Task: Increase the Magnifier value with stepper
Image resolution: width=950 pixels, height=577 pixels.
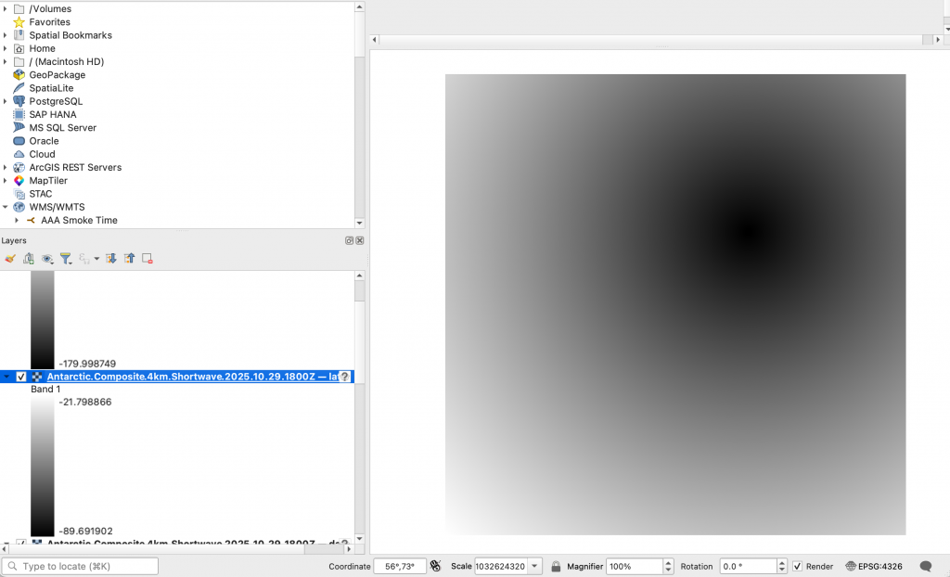Action: 668,562
